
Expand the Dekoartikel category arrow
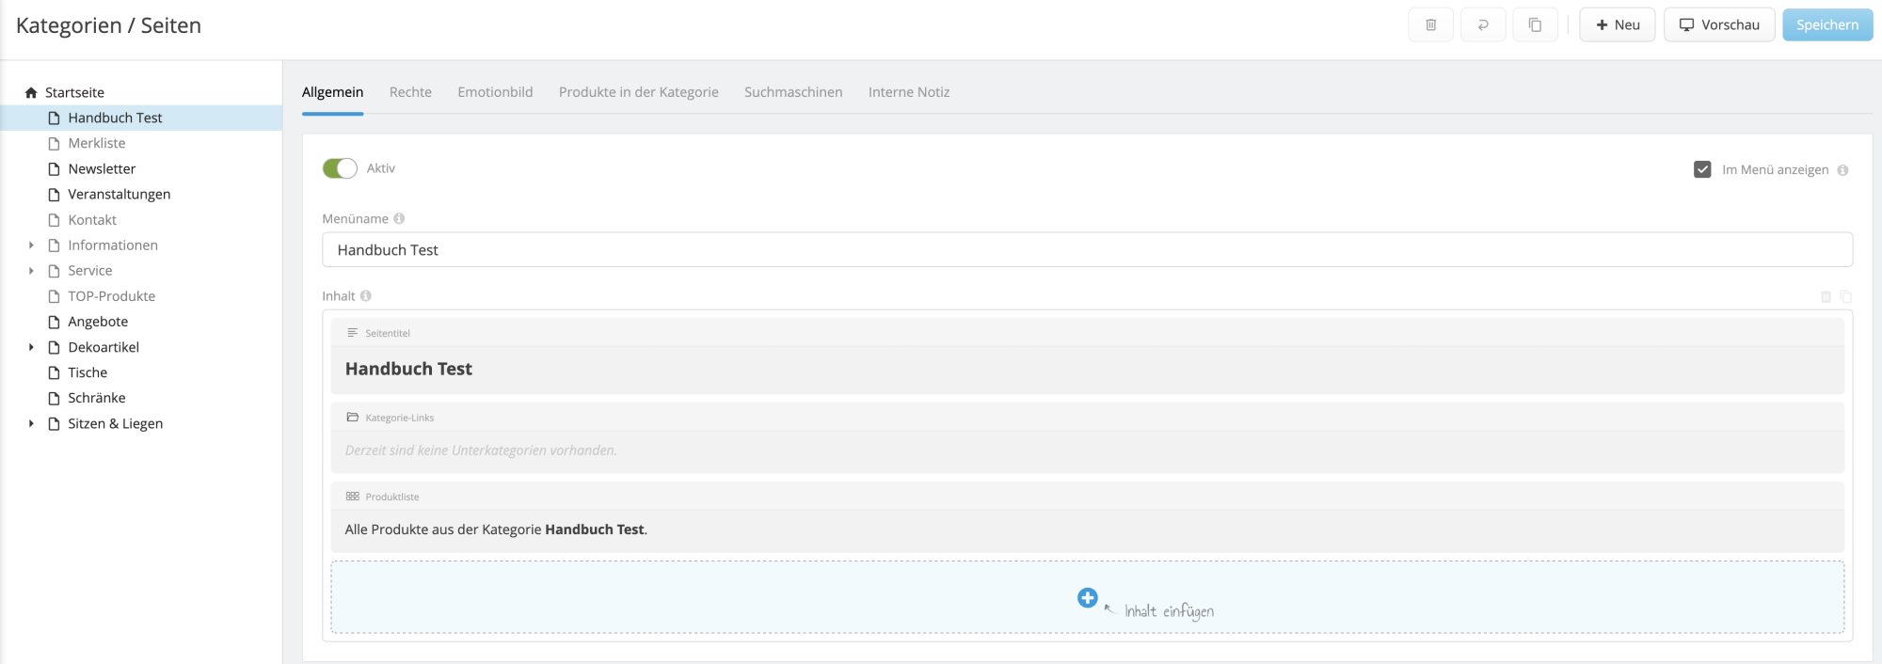point(31,347)
